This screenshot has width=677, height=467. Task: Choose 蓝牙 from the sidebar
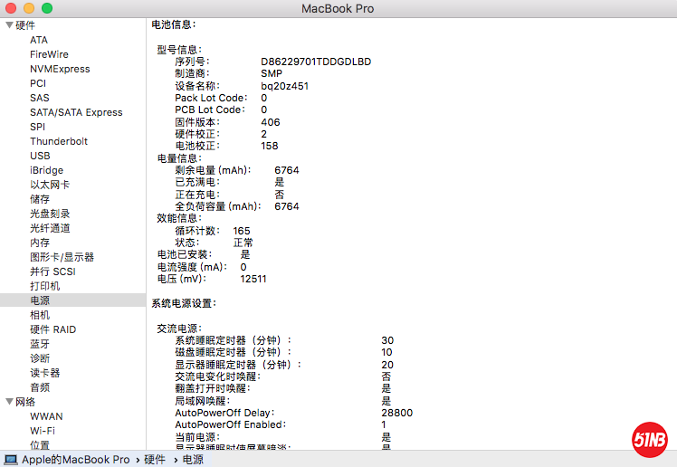click(40, 344)
